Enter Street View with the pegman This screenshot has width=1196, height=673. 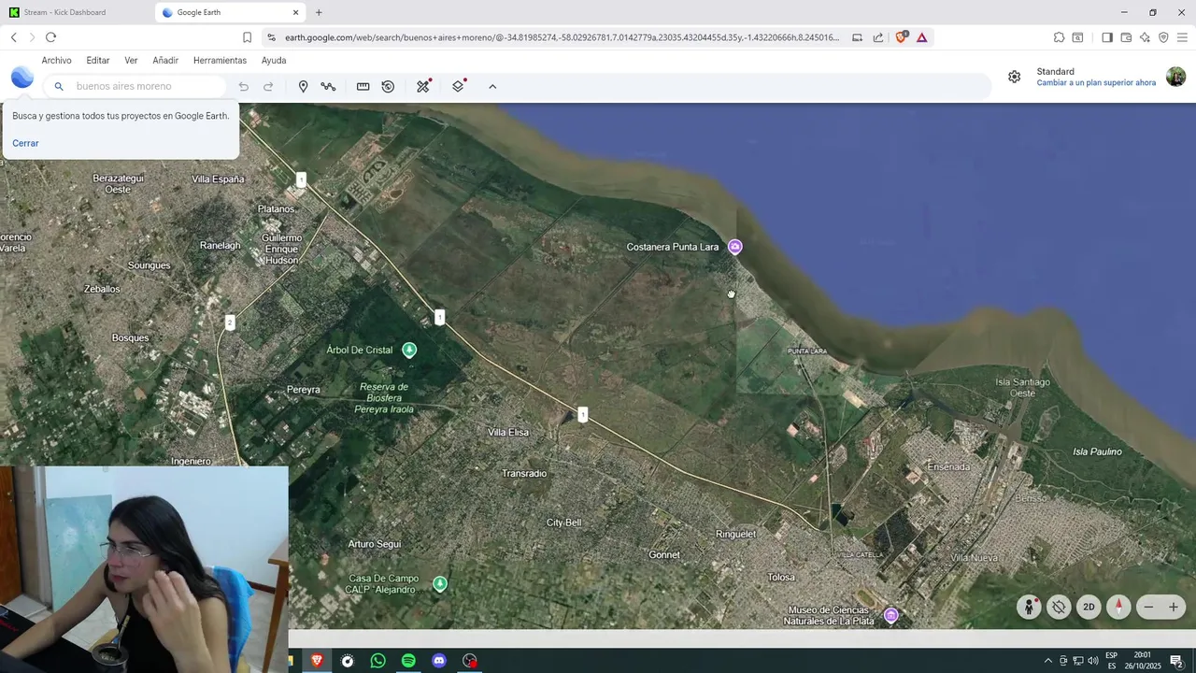click(1029, 607)
